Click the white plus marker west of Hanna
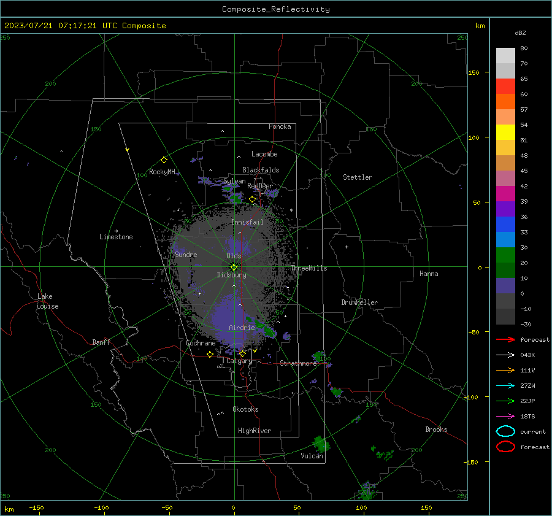Image resolution: width=552 pixels, height=516 pixels. click(347, 247)
